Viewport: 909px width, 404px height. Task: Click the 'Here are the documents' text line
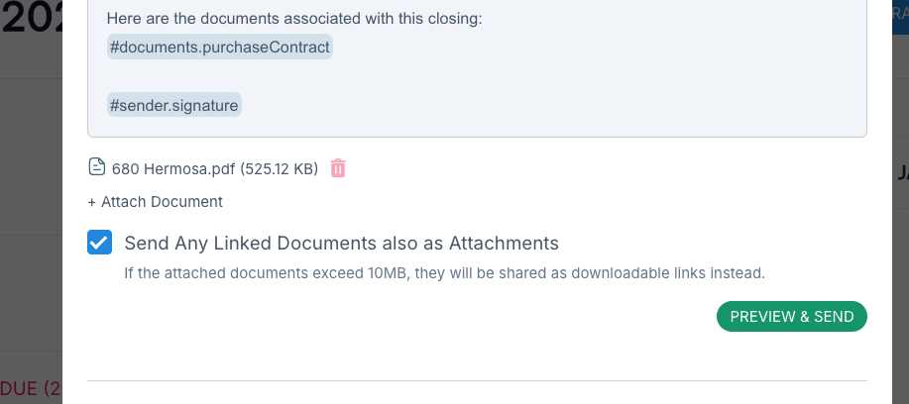[294, 18]
